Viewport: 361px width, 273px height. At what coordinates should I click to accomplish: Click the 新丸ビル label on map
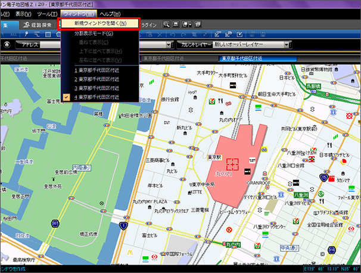point(184,128)
